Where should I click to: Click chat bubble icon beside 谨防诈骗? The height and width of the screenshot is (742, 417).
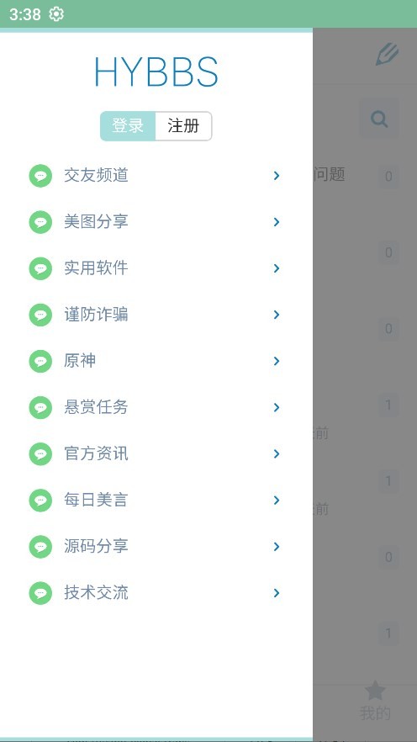coord(40,315)
